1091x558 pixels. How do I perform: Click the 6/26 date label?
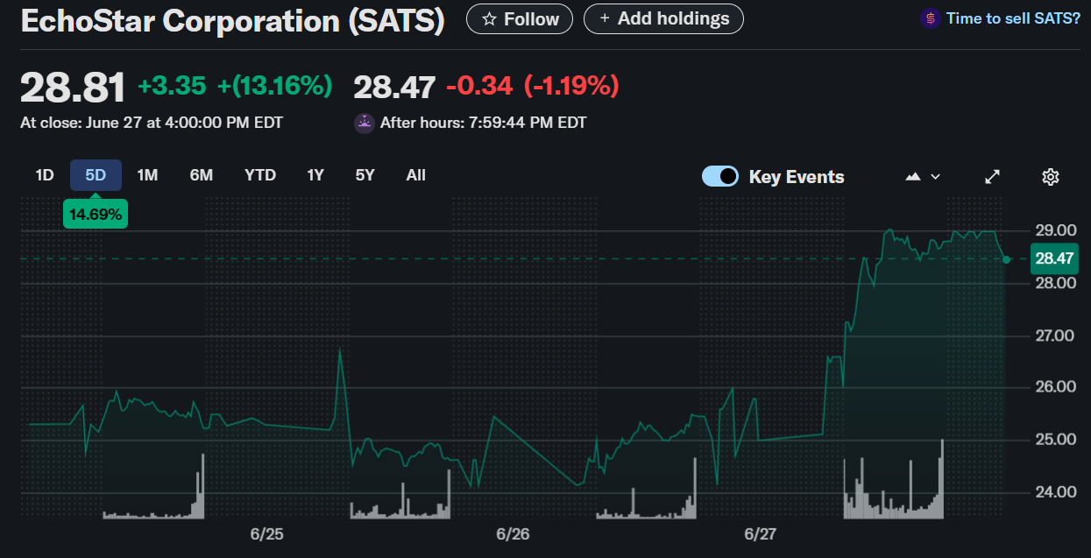[x=514, y=533]
